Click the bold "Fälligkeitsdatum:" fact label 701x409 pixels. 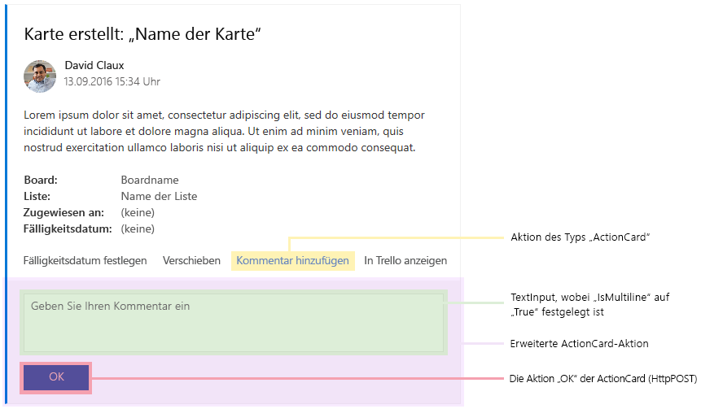(68, 228)
